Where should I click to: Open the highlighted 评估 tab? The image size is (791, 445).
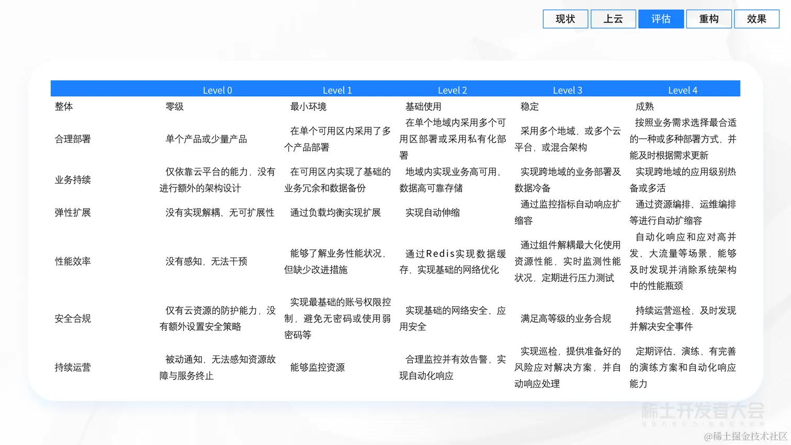pos(661,19)
